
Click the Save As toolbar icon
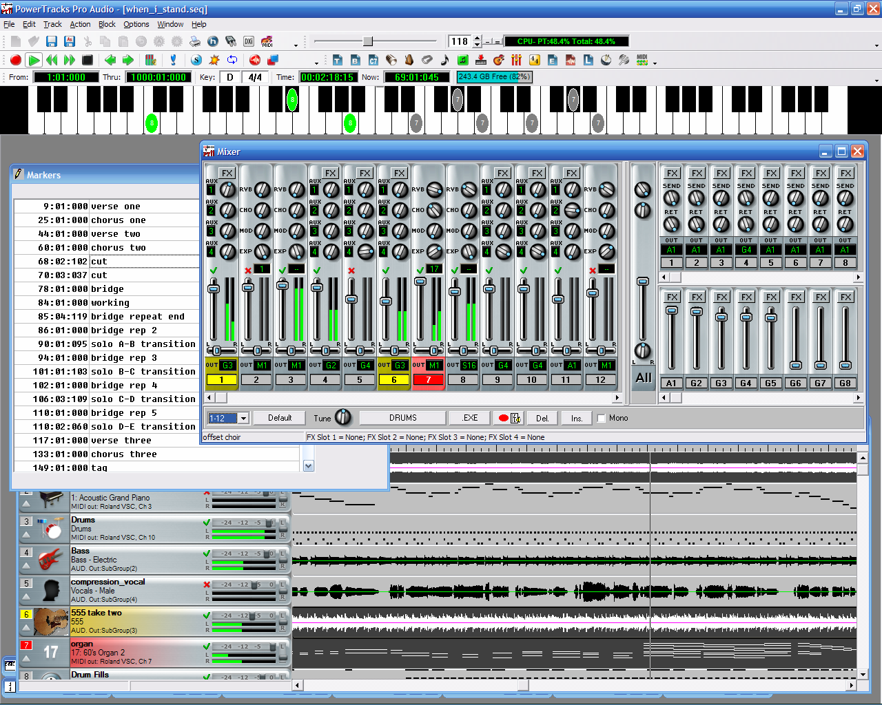[70, 42]
